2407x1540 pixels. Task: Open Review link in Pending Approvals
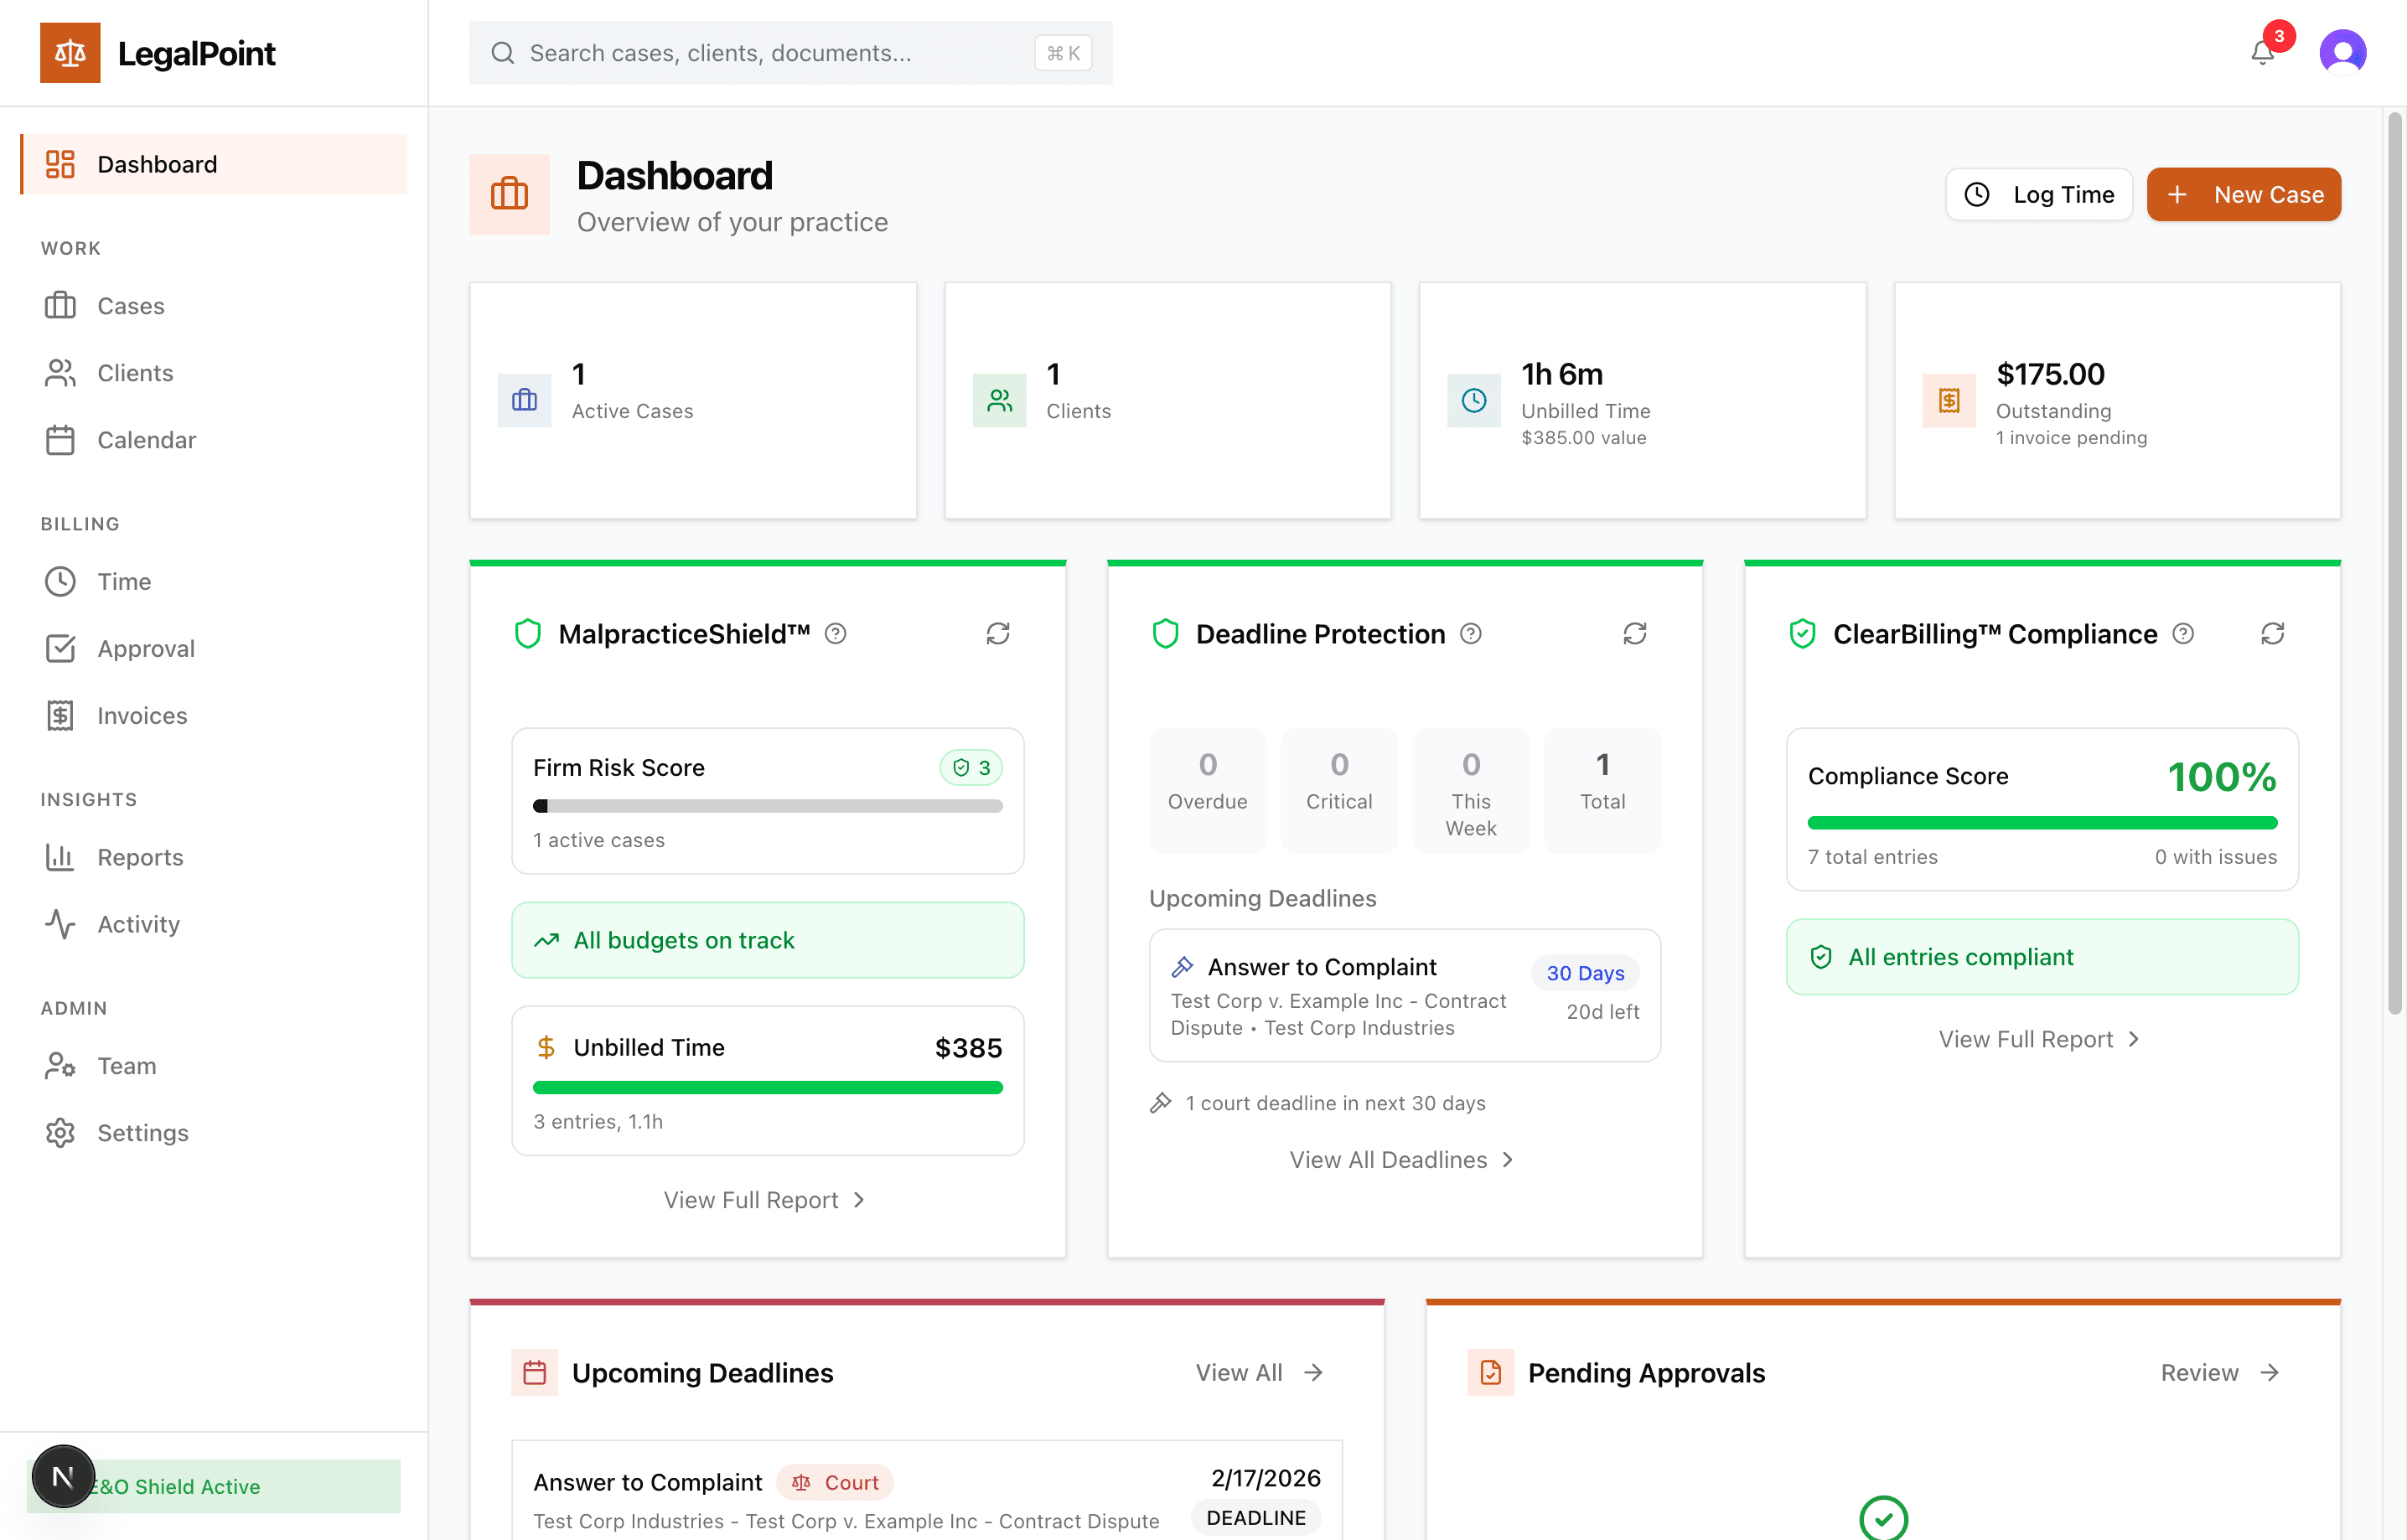(x=2219, y=1372)
